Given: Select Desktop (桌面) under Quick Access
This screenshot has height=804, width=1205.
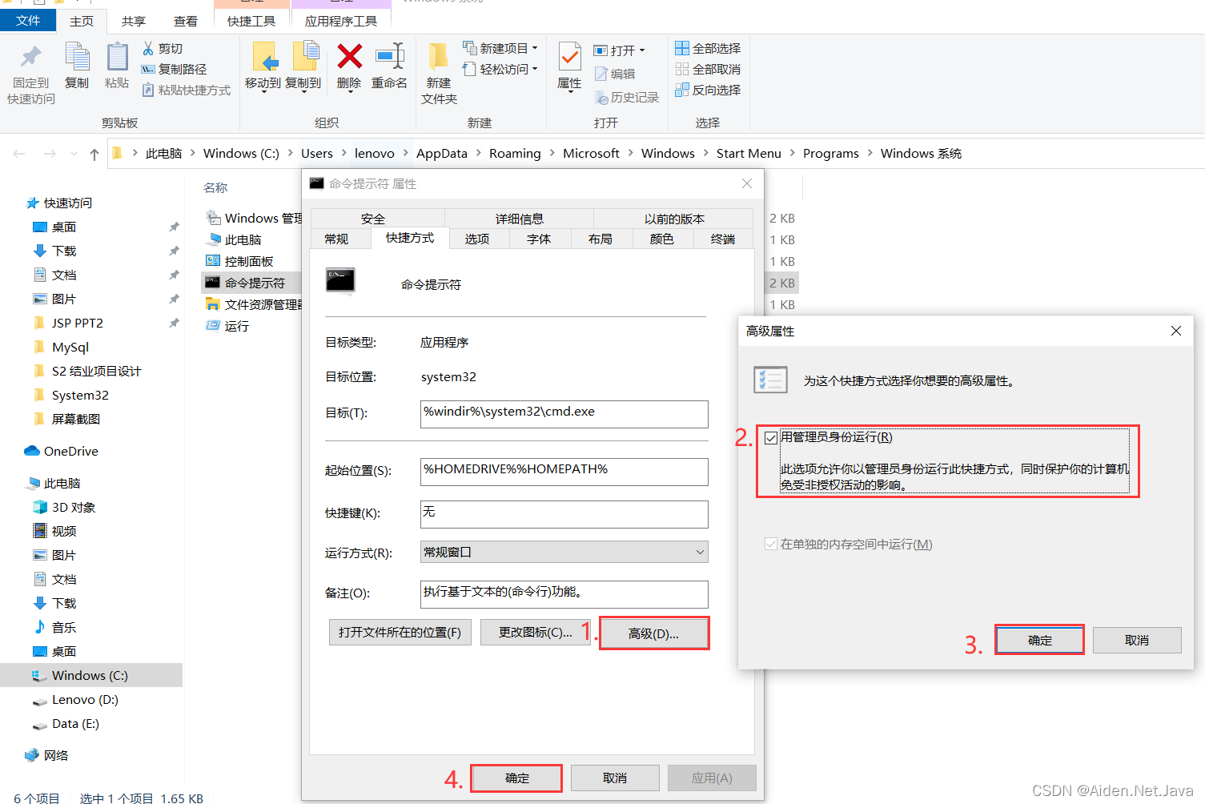Looking at the screenshot, I should [64, 227].
